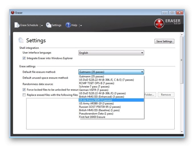This screenshot has height=147, width=194.
Task: Select British HMG IS5 (Baseline) option
Action: (111, 110)
